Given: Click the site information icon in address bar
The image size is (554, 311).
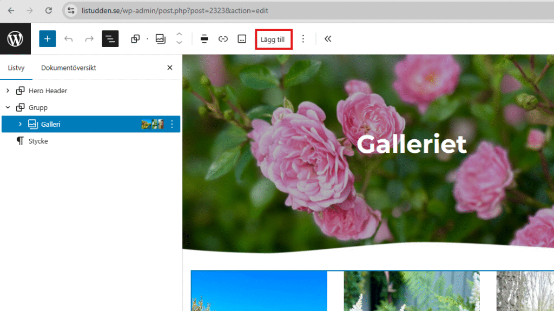Looking at the screenshot, I should (71, 11).
